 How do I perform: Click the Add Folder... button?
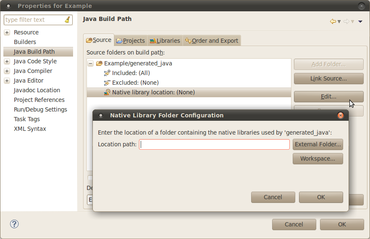pyautogui.click(x=329, y=64)
